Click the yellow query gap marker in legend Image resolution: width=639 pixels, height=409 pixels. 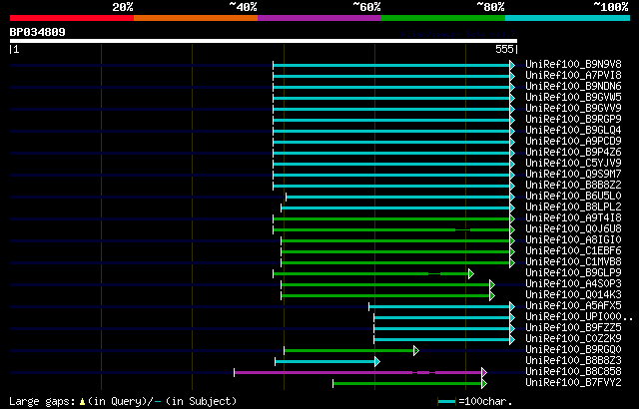[82, 402]
